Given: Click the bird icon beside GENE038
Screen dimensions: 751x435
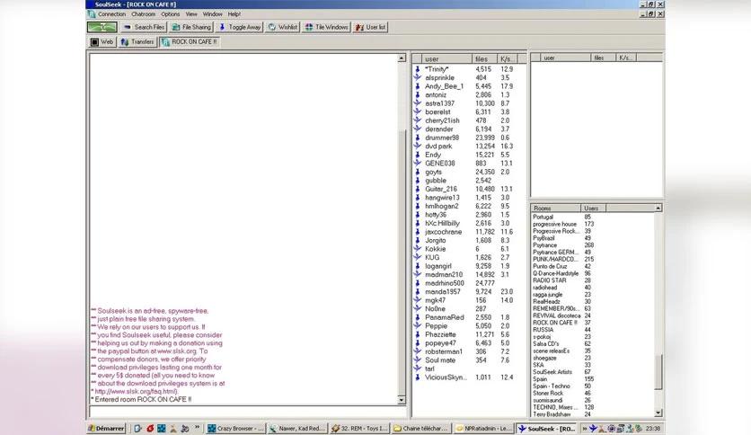Looking at the screenshot, I should [x=417, y=164].
